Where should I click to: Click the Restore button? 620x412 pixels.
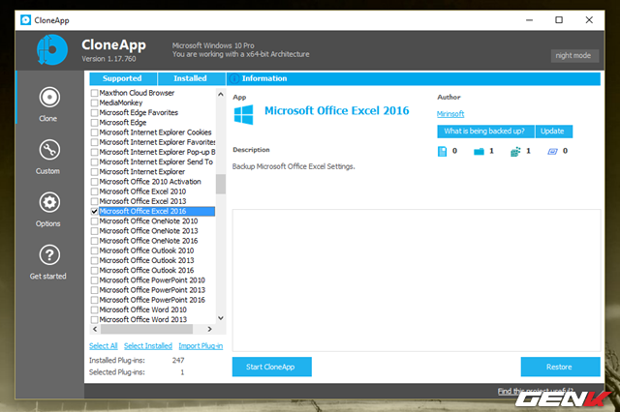(x=560, y=367)
